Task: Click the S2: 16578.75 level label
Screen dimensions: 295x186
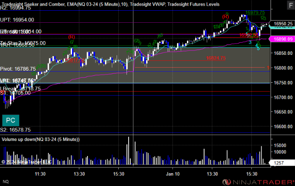Action: pyautogui.click(x=15, y=130)
